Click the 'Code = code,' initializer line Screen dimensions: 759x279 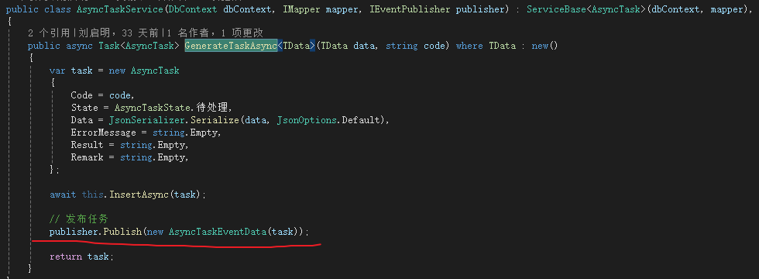coord(102,95)
